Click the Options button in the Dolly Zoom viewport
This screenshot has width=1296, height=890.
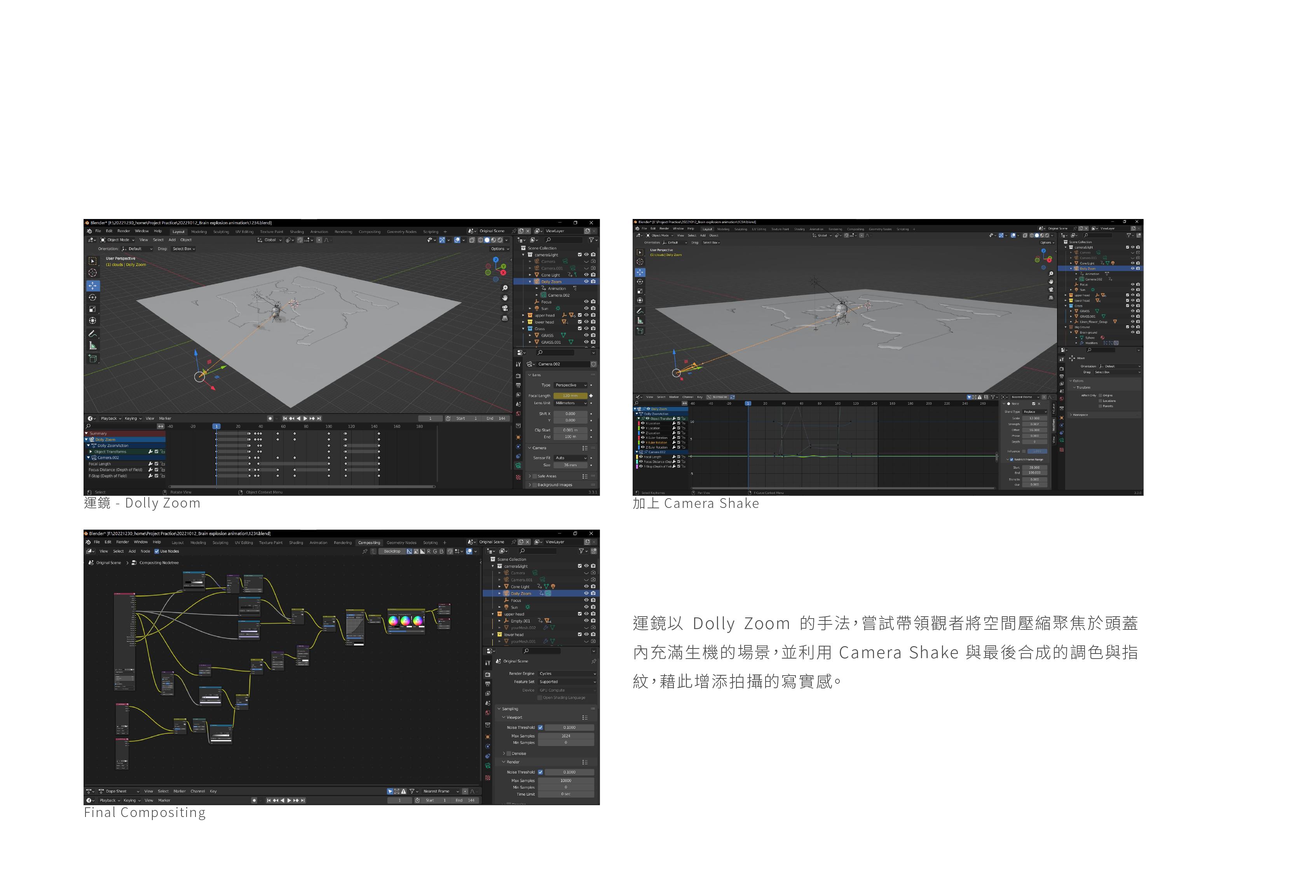click(499, 249)
